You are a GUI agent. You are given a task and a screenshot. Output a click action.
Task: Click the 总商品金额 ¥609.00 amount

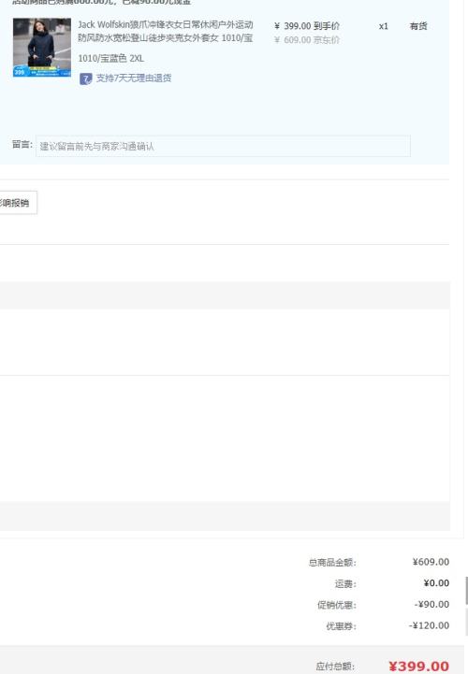tap(431, 562)
